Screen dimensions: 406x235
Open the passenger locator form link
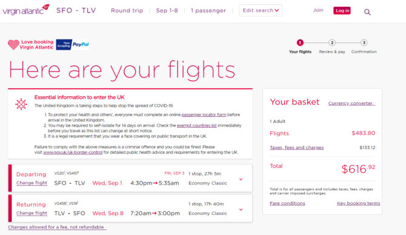coord(204,114)
